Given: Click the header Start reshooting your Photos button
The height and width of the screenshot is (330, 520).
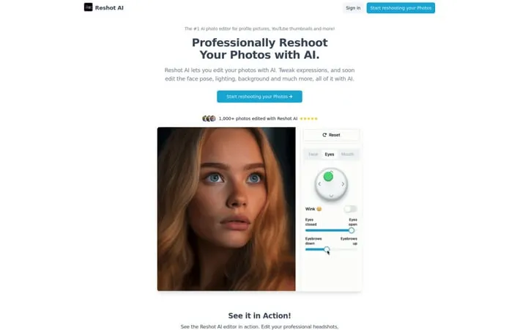Looking at the screenshot, I should click(x=401, y=8).
